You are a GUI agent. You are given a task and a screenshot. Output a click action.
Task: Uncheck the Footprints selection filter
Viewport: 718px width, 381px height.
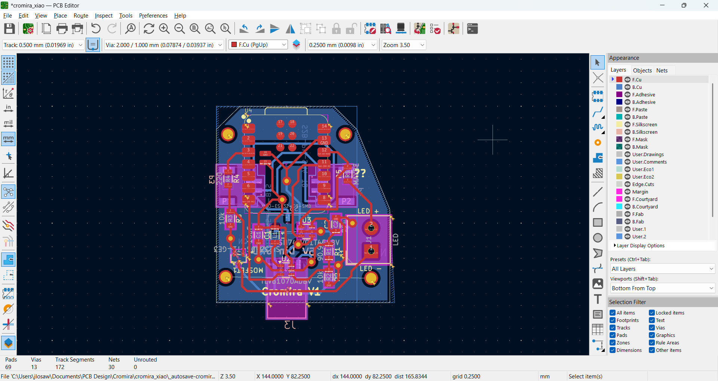(x=613, y=320)
